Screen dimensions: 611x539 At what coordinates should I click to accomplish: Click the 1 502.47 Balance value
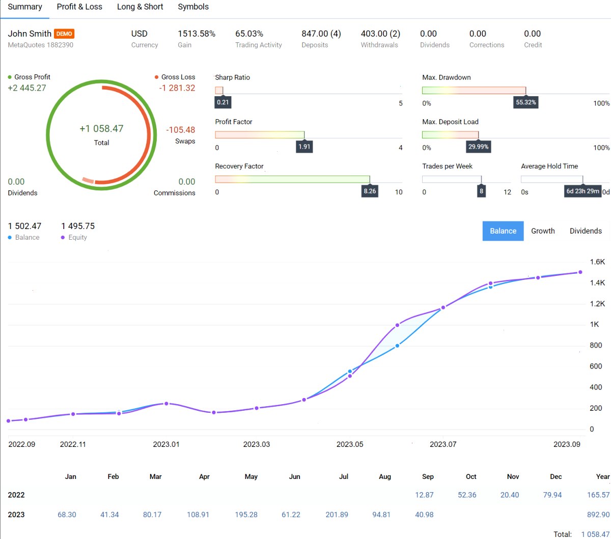pyautogui.click(x=24, y=226)
